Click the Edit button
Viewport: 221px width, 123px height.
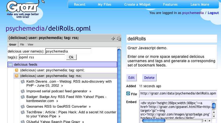point(131,78)
